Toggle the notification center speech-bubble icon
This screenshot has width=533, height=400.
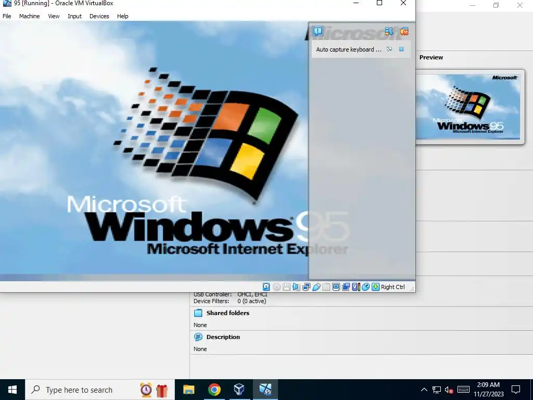point(318,31)
